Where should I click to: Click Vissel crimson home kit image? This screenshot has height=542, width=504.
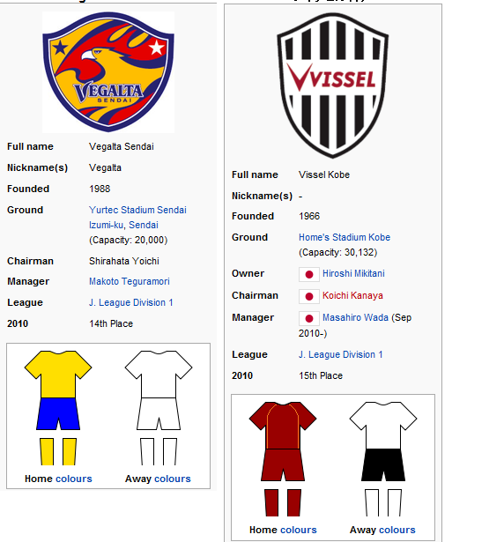pos(283,459)
